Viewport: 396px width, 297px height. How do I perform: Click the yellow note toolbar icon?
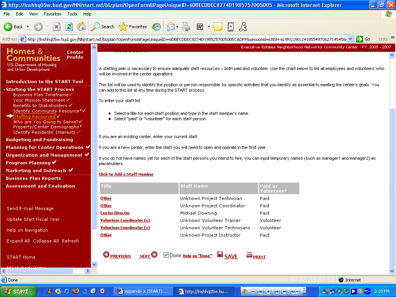(x=218, y=27)
